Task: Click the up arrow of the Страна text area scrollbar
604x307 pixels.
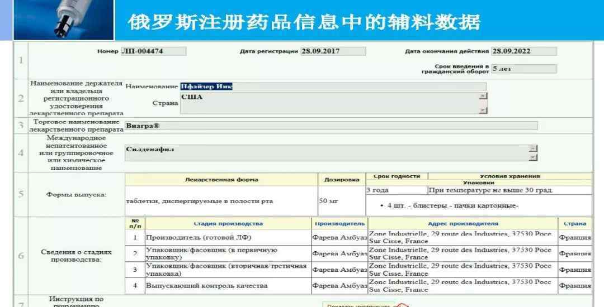Action: point(483,95)
